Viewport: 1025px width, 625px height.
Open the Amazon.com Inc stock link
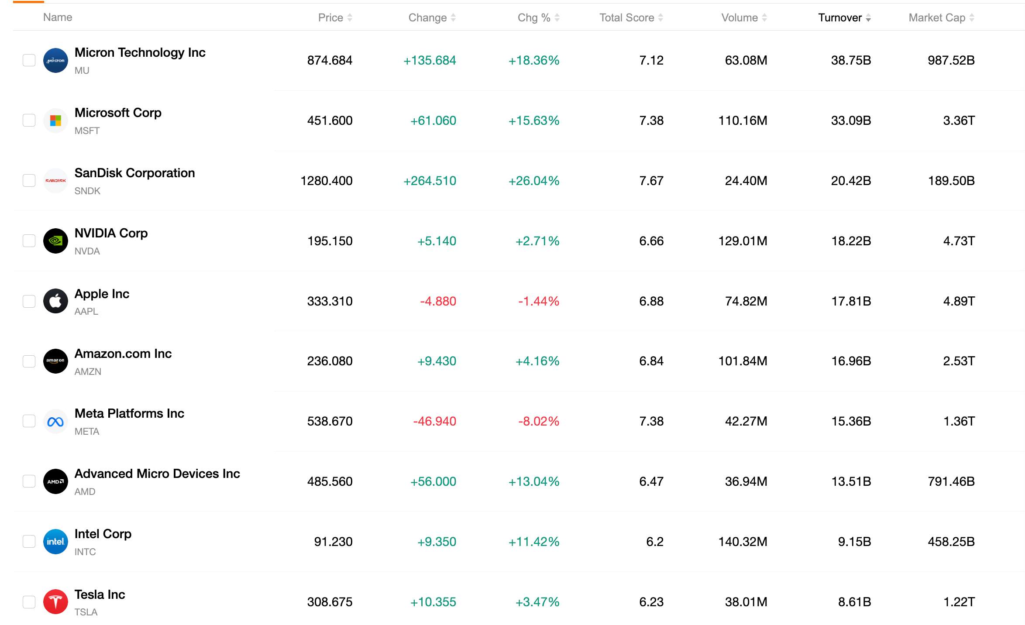point(123,354)
